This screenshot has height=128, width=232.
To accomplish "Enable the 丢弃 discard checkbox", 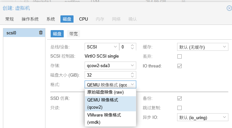I will coord(179,56).
